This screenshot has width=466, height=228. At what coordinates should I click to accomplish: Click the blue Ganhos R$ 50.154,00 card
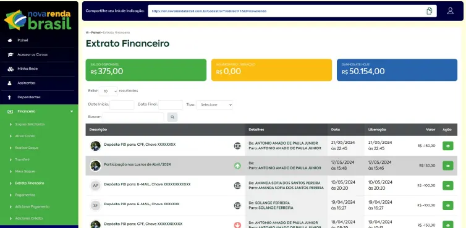(x=397, y=70)
